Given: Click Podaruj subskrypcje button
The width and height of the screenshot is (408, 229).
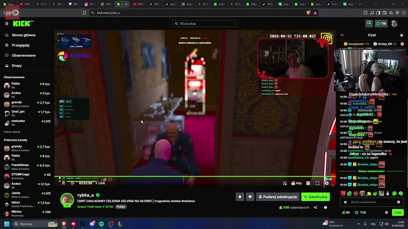Looking at the screenshot, I should 278,197.
